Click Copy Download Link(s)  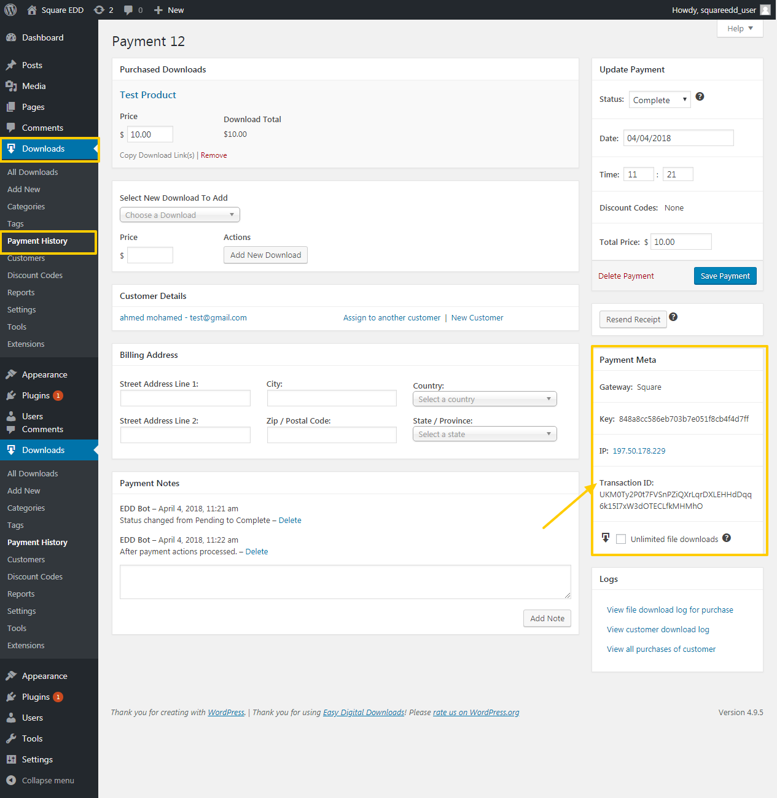[x=157, y=155]
